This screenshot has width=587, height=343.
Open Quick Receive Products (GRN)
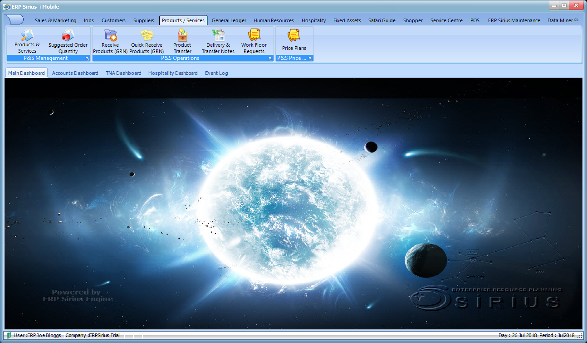point(147,41)
